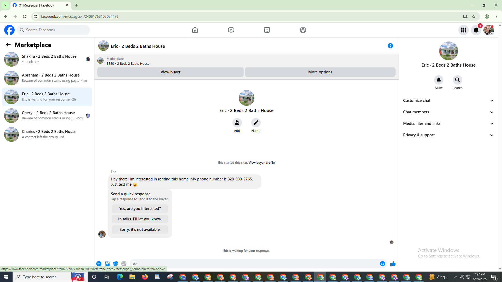The width and height of the screenshot is (502, 282).
Task: Install app icon in address bar
Action: click(x=465, y=16)
